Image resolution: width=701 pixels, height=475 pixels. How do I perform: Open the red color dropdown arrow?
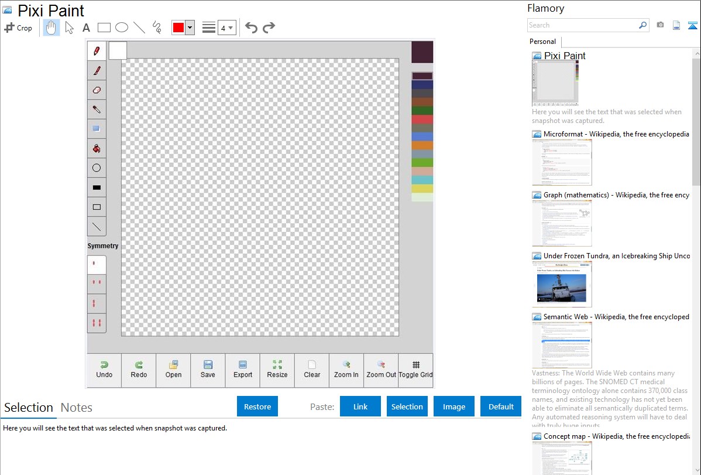click(x=190, y=28)
